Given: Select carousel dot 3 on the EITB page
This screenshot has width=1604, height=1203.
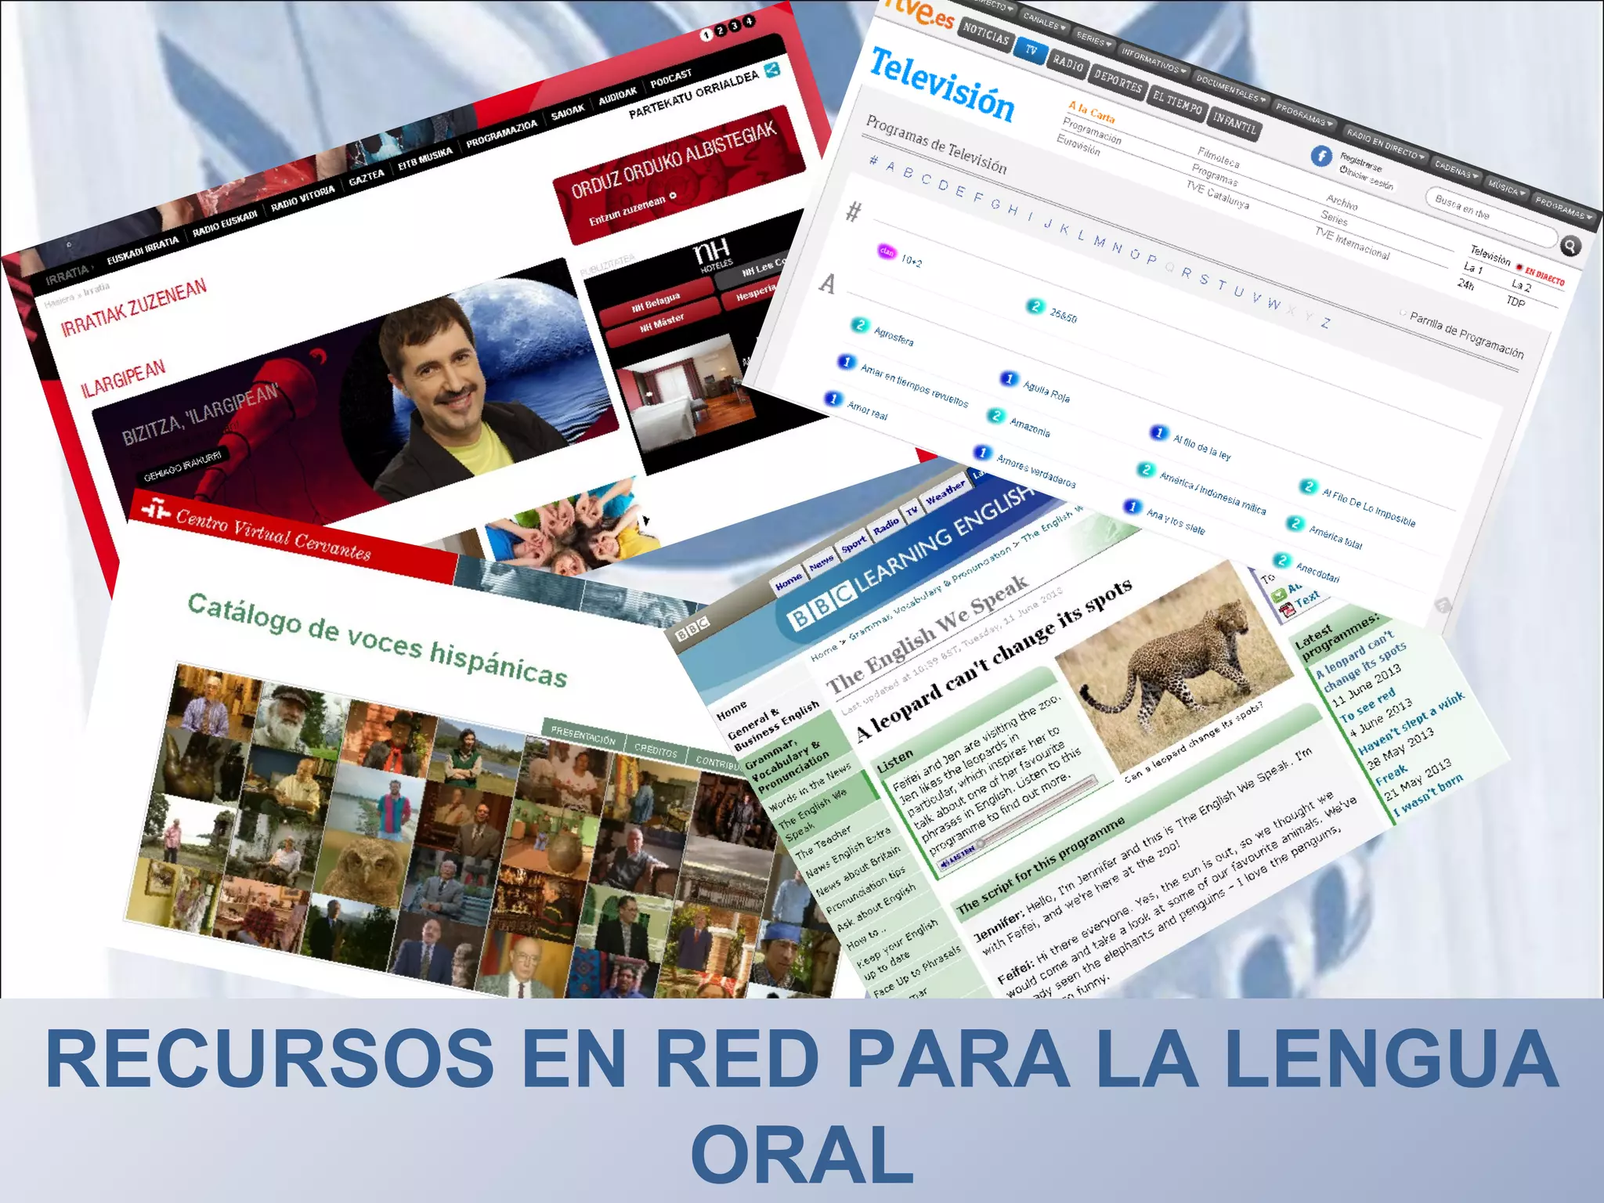Looking at the screenshot, I should (x=735, y=26).
